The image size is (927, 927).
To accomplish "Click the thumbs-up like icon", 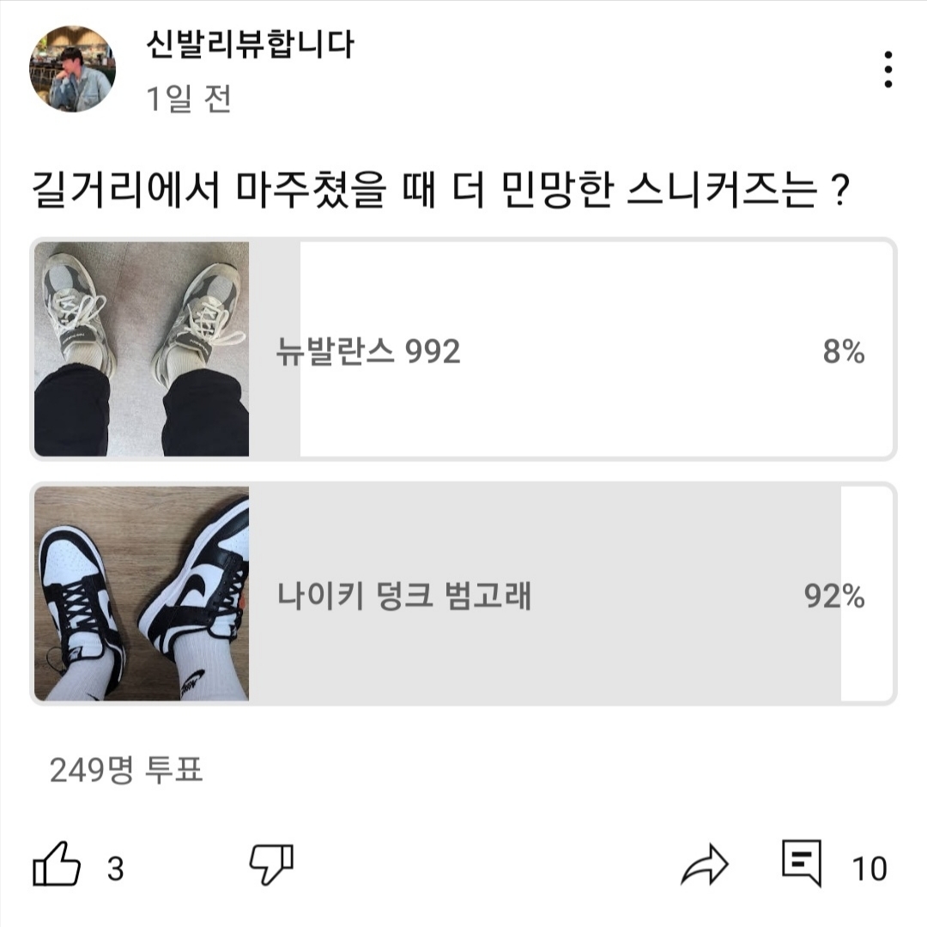I will 56,864.
